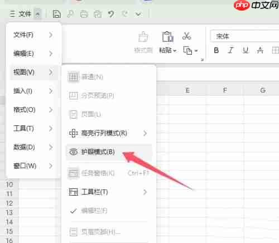This screenshot has height=243, width=279.
Task: Open the 高亮行列模式(R) submenu item
Action: coord(109,133)
